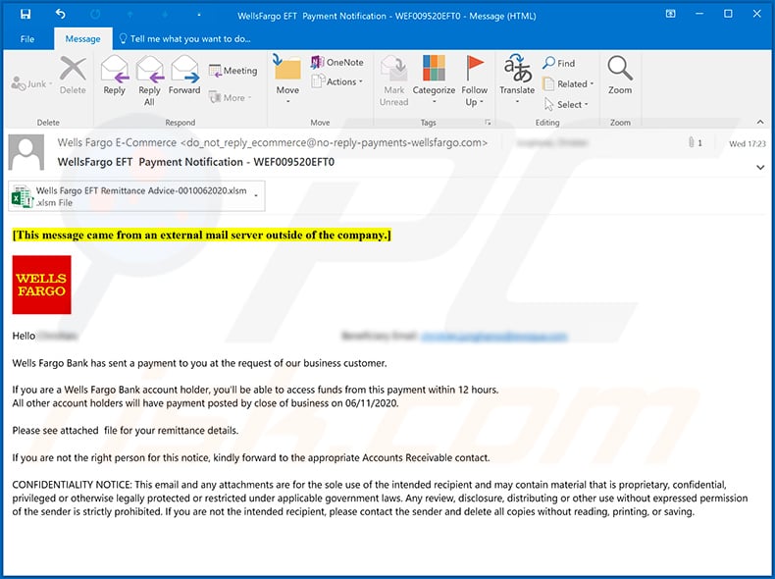
Task: Open the Junk dropdown
Action: click(x=32, y=84)
